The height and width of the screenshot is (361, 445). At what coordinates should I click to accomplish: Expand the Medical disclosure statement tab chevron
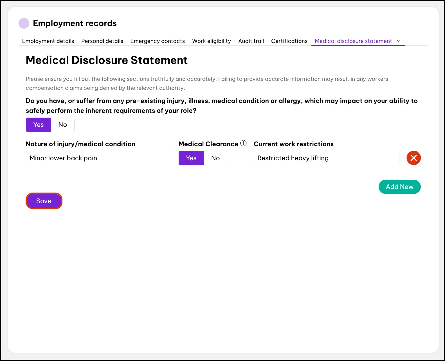tap(398, 41)
